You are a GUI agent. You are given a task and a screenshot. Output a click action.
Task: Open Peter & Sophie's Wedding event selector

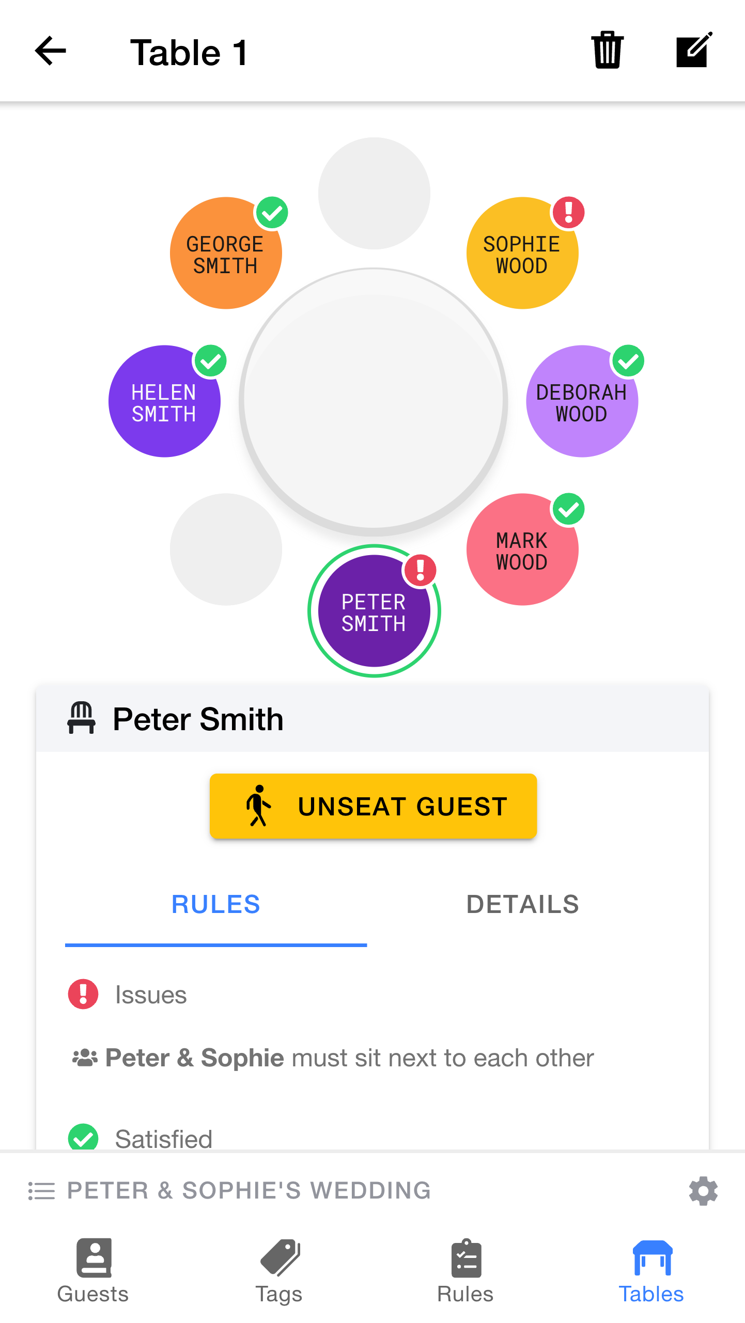[249, 1191]
